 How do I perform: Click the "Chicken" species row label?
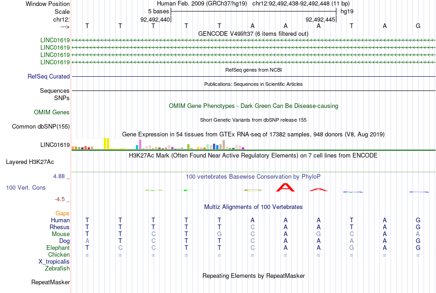click(x=59, y=254)
